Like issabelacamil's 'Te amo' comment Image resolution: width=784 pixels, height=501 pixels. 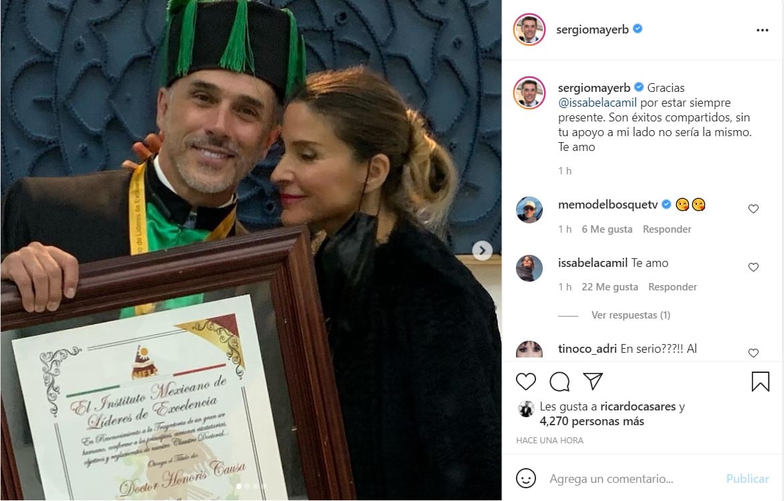tap(753, 267)
